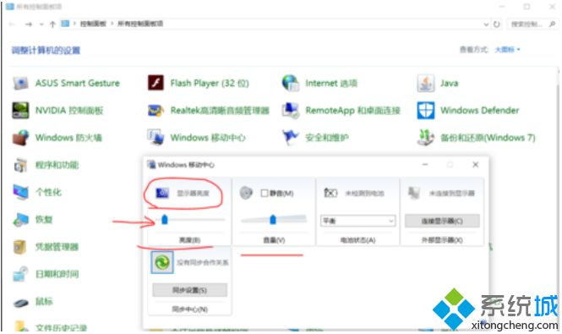Click 调整计算机的设置 heading text
The height and width of the screenshot is (334, 562).
point(46,50)
